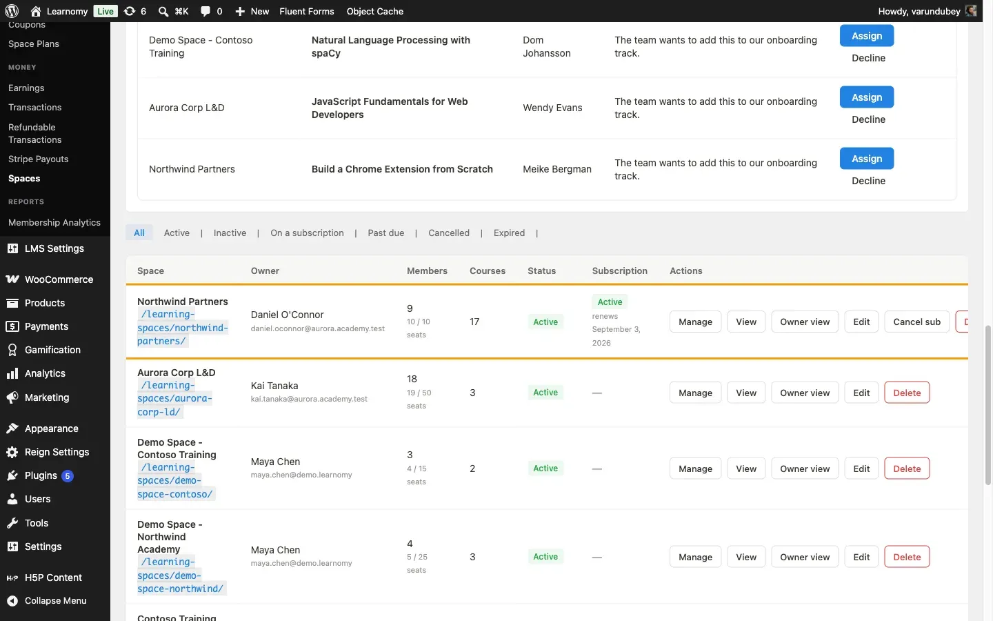993x621 pixels.
Task: Click the WordPress logo icon
Action: [x=12, y=11]
